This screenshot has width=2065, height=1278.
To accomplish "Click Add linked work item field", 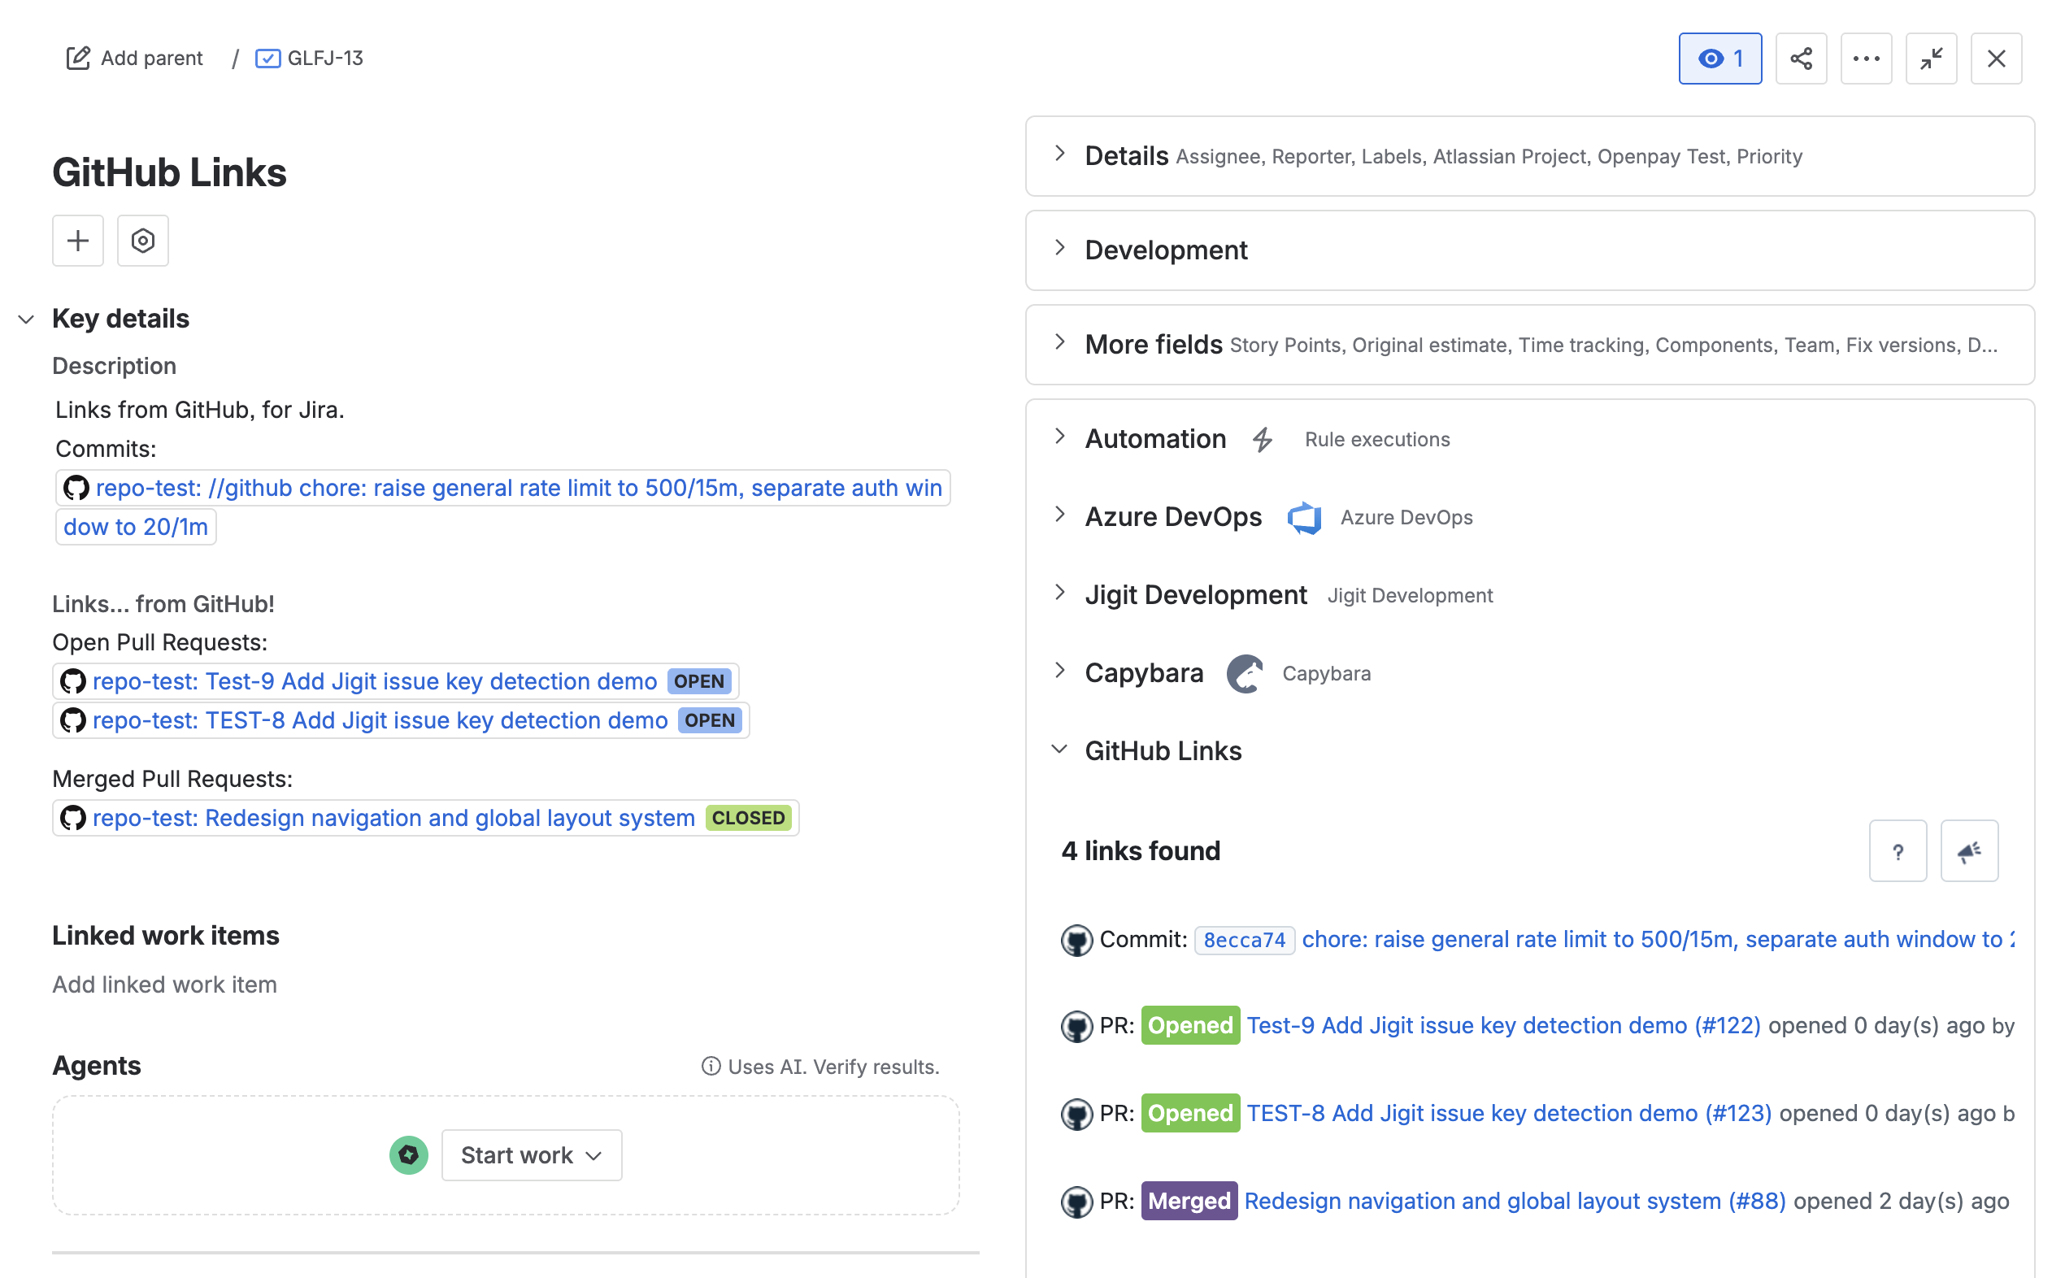I will pyautogui.click(x=165, y=985).
